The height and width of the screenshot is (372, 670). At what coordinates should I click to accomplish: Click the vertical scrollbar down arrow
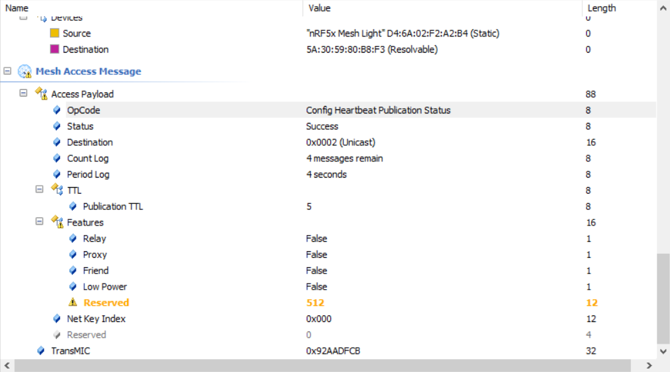pyautogui.click(x=663, y=351)
